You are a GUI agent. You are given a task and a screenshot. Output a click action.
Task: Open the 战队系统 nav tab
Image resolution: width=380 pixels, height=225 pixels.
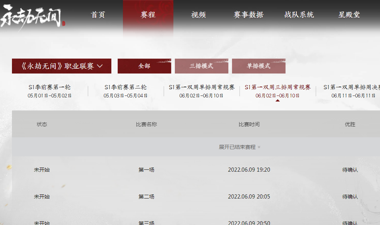[x=299, y=15]
